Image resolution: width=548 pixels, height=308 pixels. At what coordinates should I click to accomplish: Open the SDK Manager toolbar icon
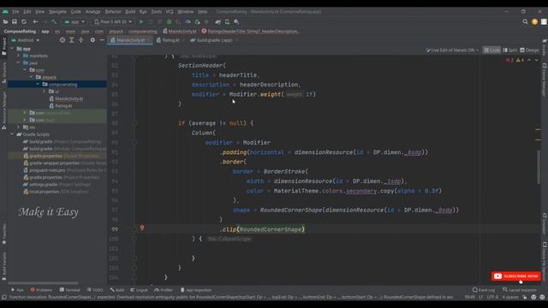[x=236, y=21]
